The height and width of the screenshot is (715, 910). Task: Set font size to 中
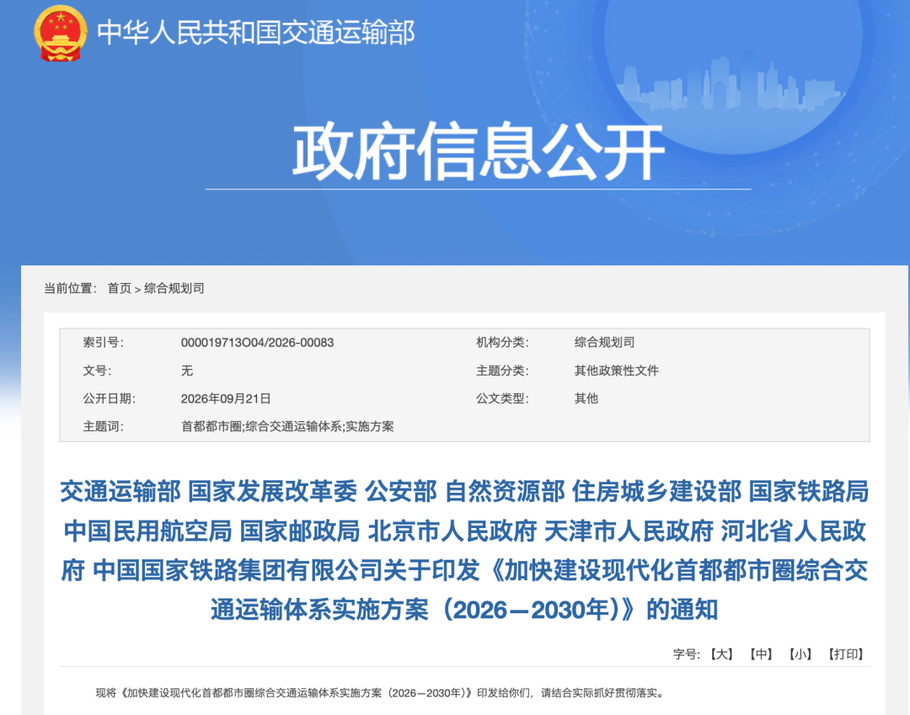pyautogui.click(x=761, y=654)
